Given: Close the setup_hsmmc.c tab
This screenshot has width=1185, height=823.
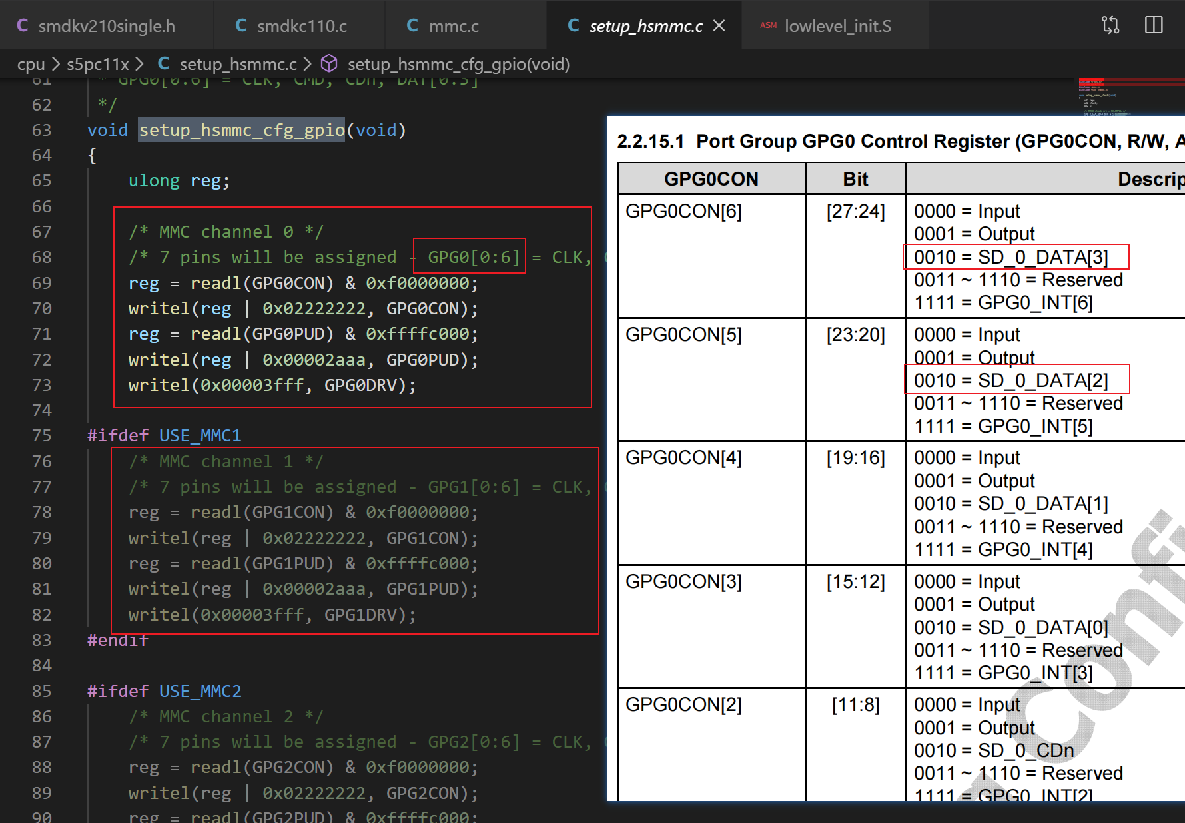Looking at the screenshot, I should coord(719,25).
